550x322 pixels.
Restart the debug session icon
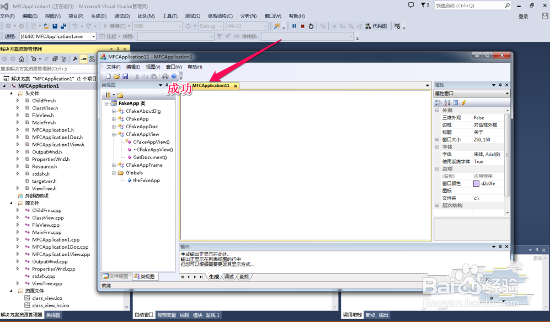click(x=311, y=26)
